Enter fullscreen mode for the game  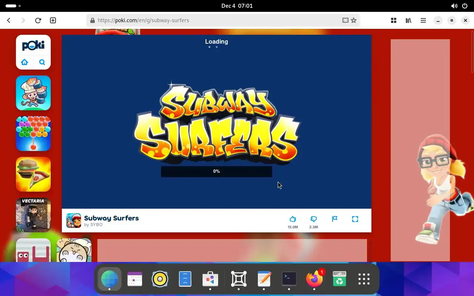coord(355,219)
